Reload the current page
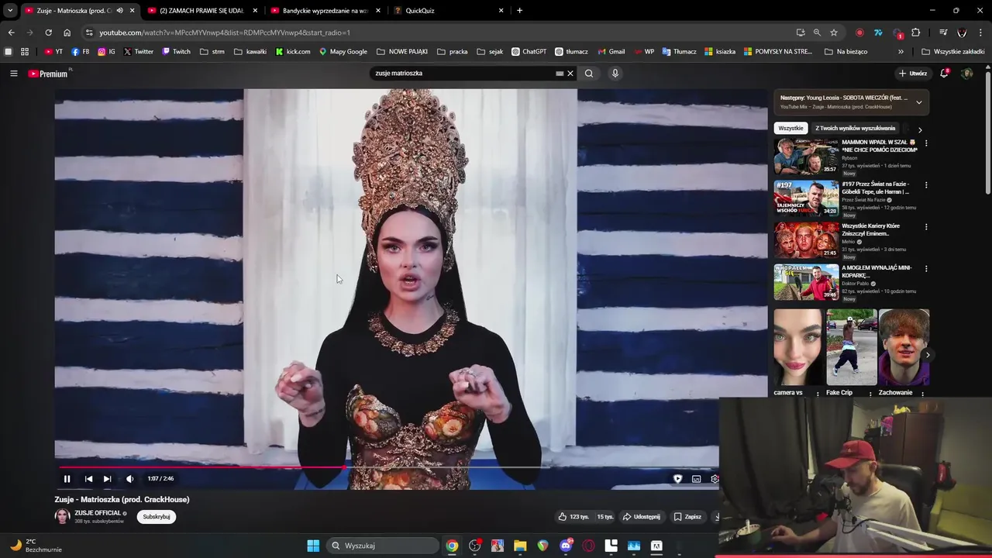Viewport: 992px width, 558px height. 48,33
